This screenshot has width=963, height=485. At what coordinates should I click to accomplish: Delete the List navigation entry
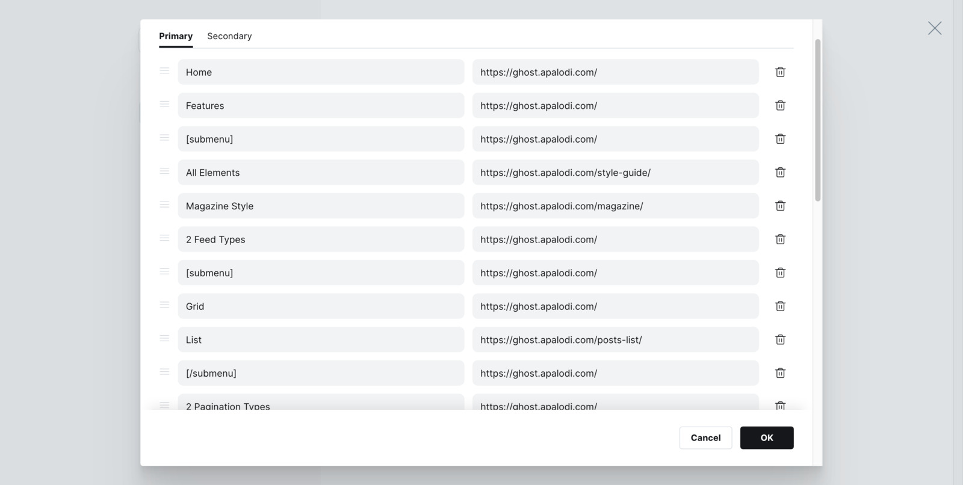click(x=780, y=340)
